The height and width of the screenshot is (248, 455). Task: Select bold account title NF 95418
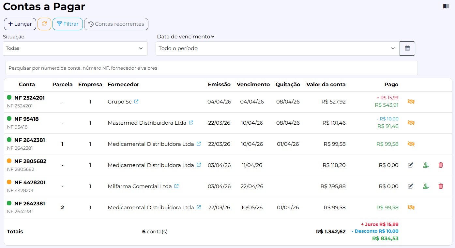click(x=26, y=119)
